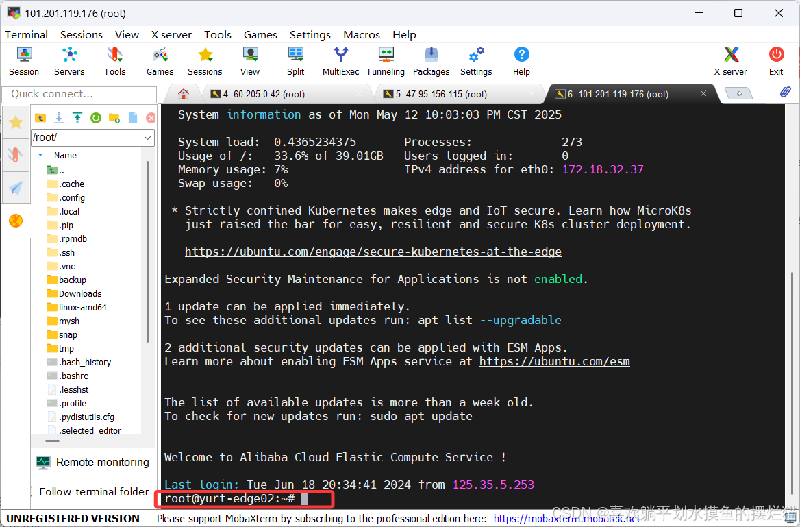This screenshot has height=527, width=800.
Task: Click the home tab icon
Action: tap(183, 94)
